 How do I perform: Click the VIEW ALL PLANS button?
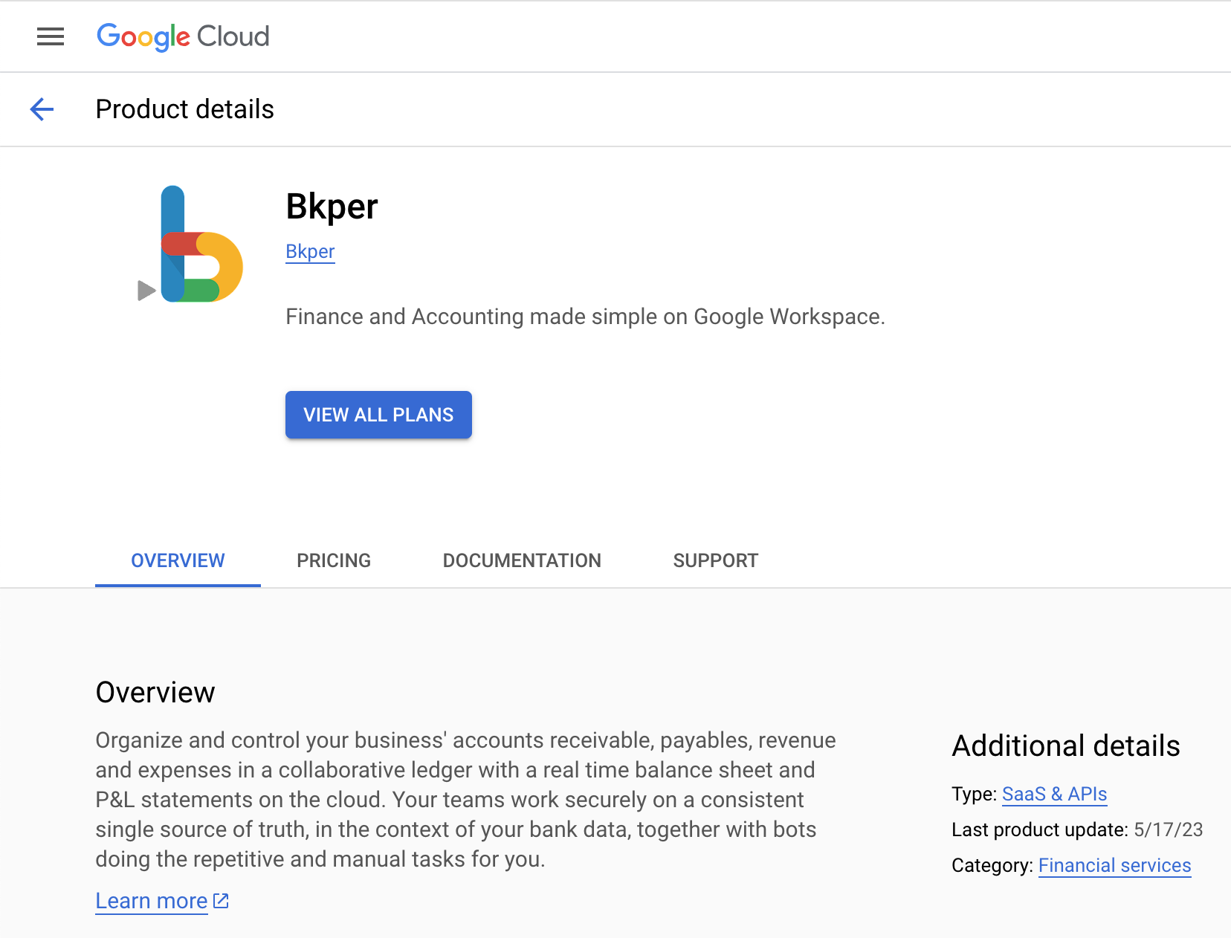[378, 415]
